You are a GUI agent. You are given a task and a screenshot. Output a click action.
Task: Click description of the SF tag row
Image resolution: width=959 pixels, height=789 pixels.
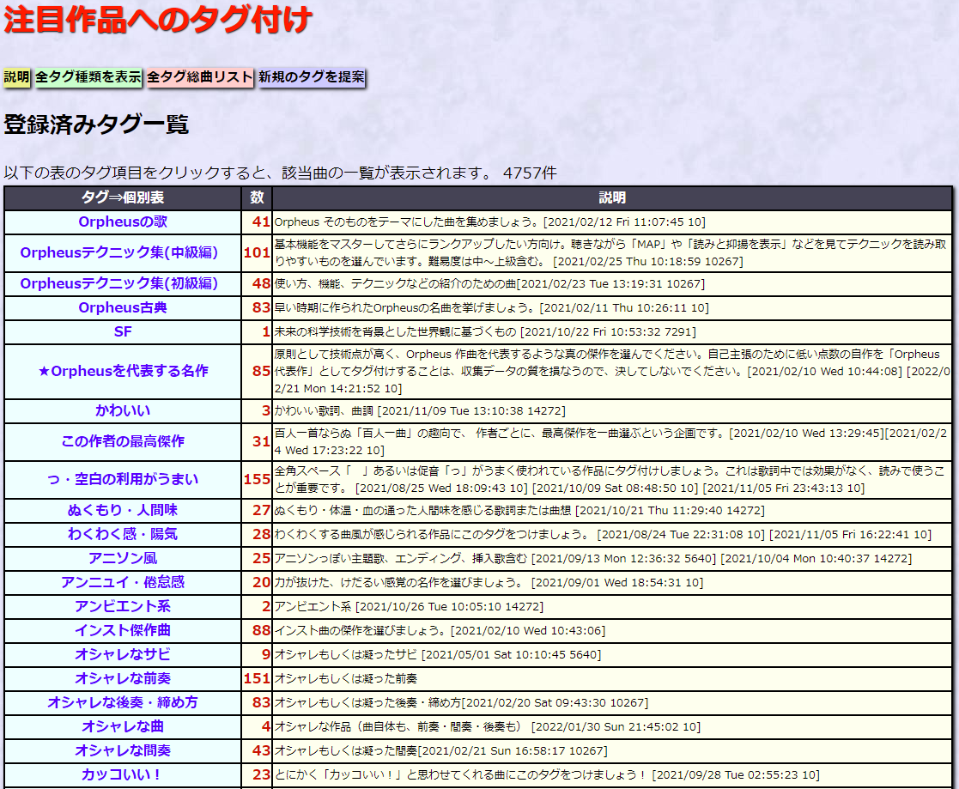click(485, 332)
